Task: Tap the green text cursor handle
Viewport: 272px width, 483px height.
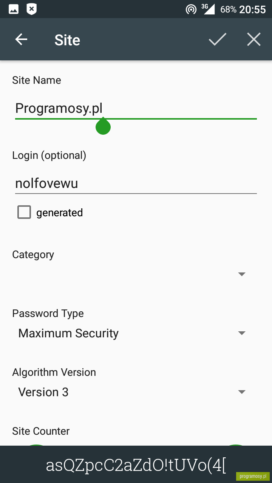Action: tap(103, 126)
